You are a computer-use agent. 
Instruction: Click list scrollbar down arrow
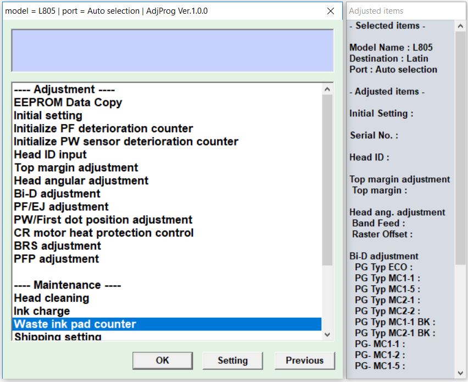(x=327, y=335)
